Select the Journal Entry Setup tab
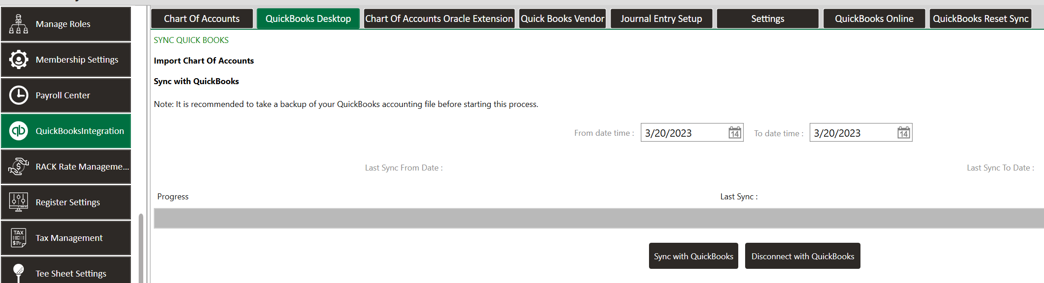The height and width of the screenshot is (283, 1044). point(661,19)
